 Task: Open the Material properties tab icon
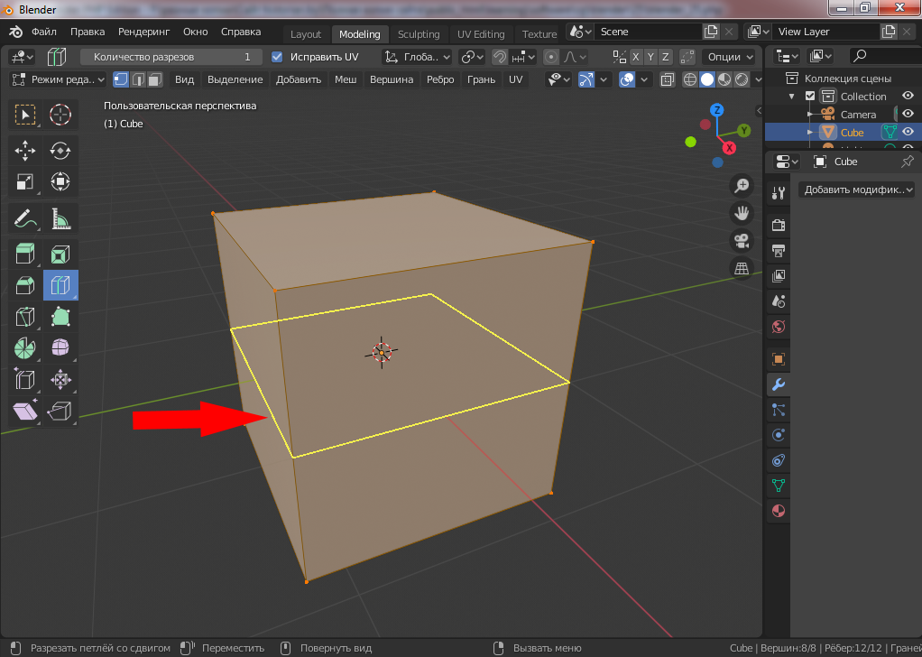(779, 513)
